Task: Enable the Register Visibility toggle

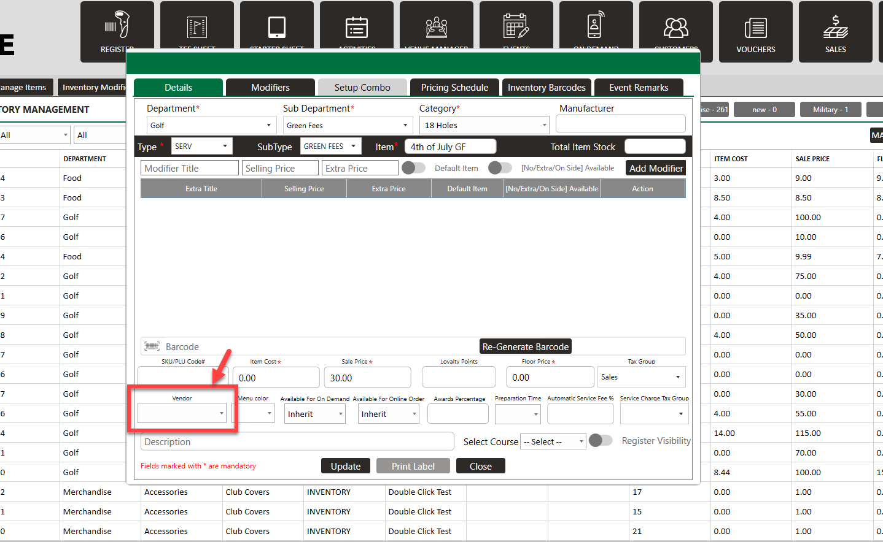Action: [x=600, y=441]
